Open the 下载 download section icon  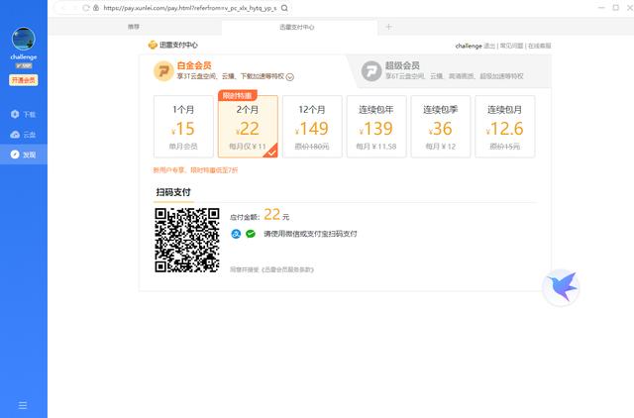(16, 115)
